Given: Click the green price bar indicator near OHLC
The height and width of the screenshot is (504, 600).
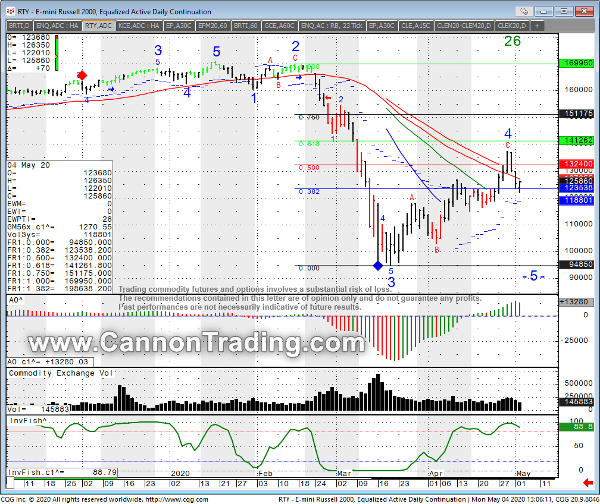Looking at the screenshot, I should (x=57, y=53).
